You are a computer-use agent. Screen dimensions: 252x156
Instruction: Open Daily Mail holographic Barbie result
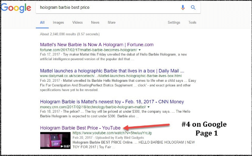(112, 71)
